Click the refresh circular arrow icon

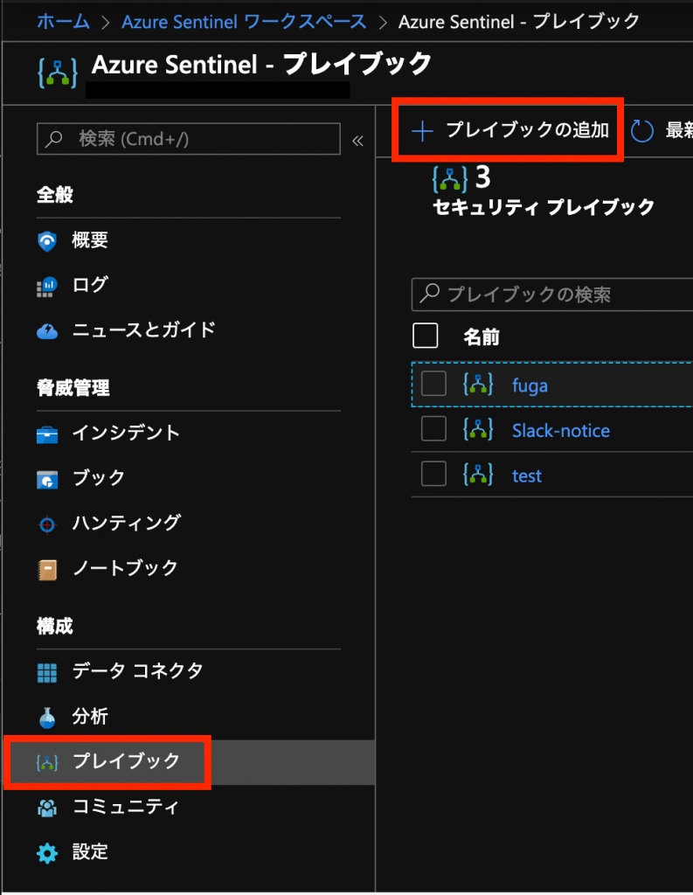[642, 131]
